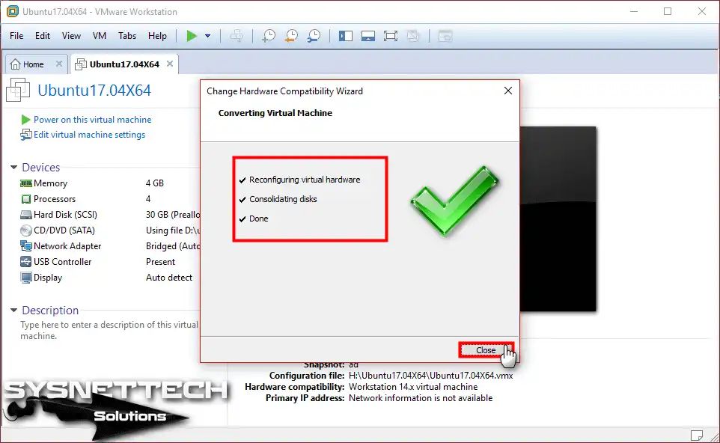The width and height of the screenshot is (720, 443).
Task: Select the Ubuntu17.04X64 tab
Action: pyautogui.click(x=124, y=64)
